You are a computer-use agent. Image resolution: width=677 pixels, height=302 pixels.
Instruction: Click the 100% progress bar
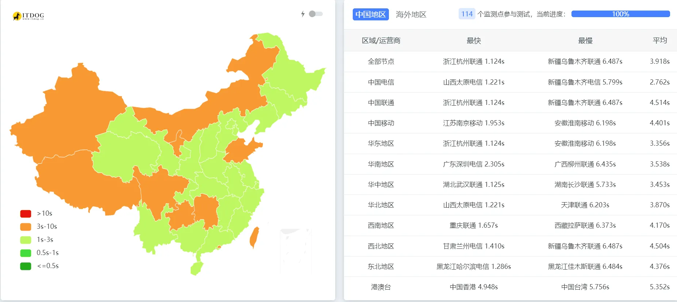point(620,14)
